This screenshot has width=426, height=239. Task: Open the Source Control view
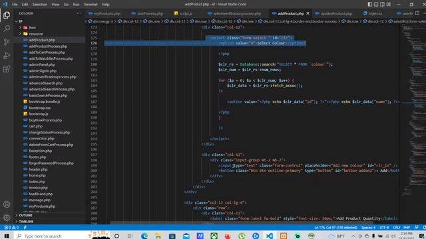point(7,42)
